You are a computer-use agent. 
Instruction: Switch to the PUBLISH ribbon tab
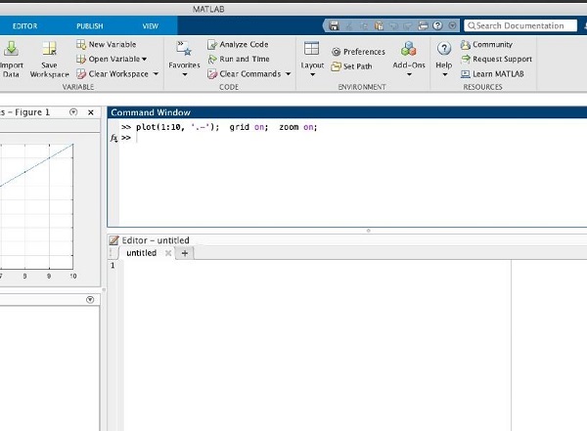(90, 26)
